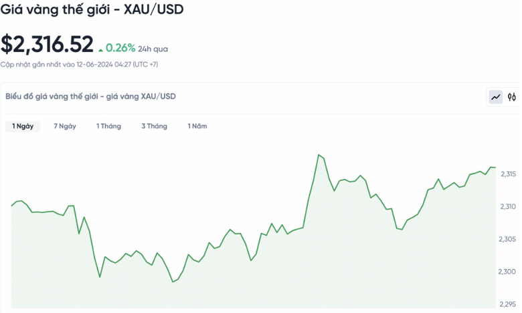Image resolution: width=522 pixels, height=313 pixels.
Task: Switch to the candlestick chart icon
Action: 512,97
